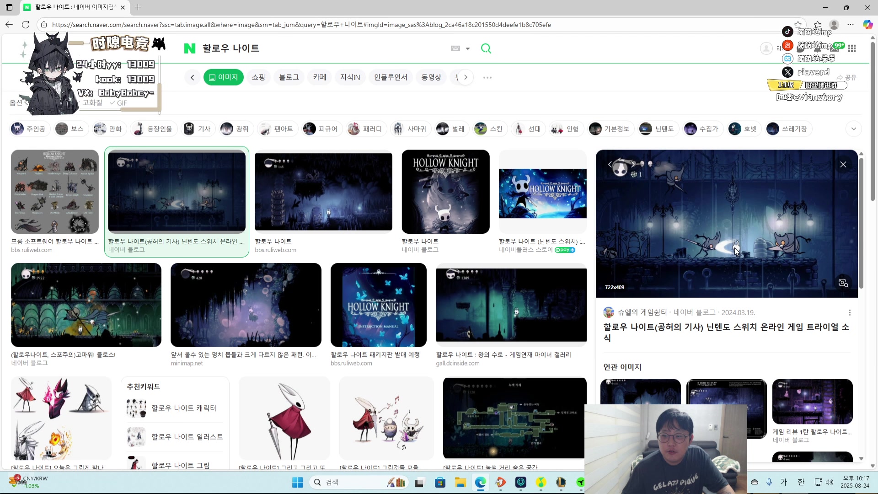Click the green search magnifier icon
This screenshot has height=494, width=878.
[x=486, y=48]
